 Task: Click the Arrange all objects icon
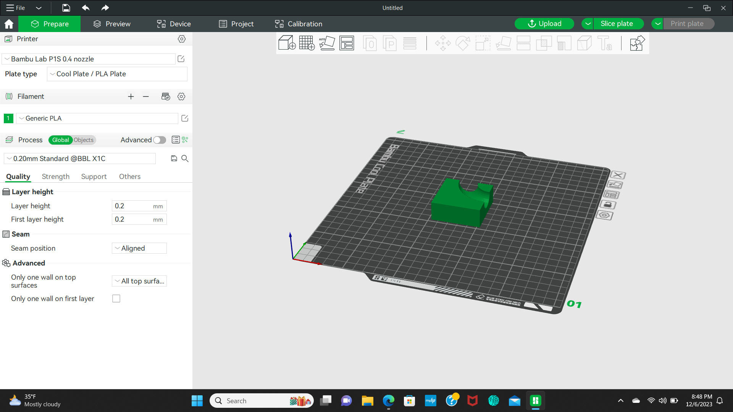tap(347, 43)
